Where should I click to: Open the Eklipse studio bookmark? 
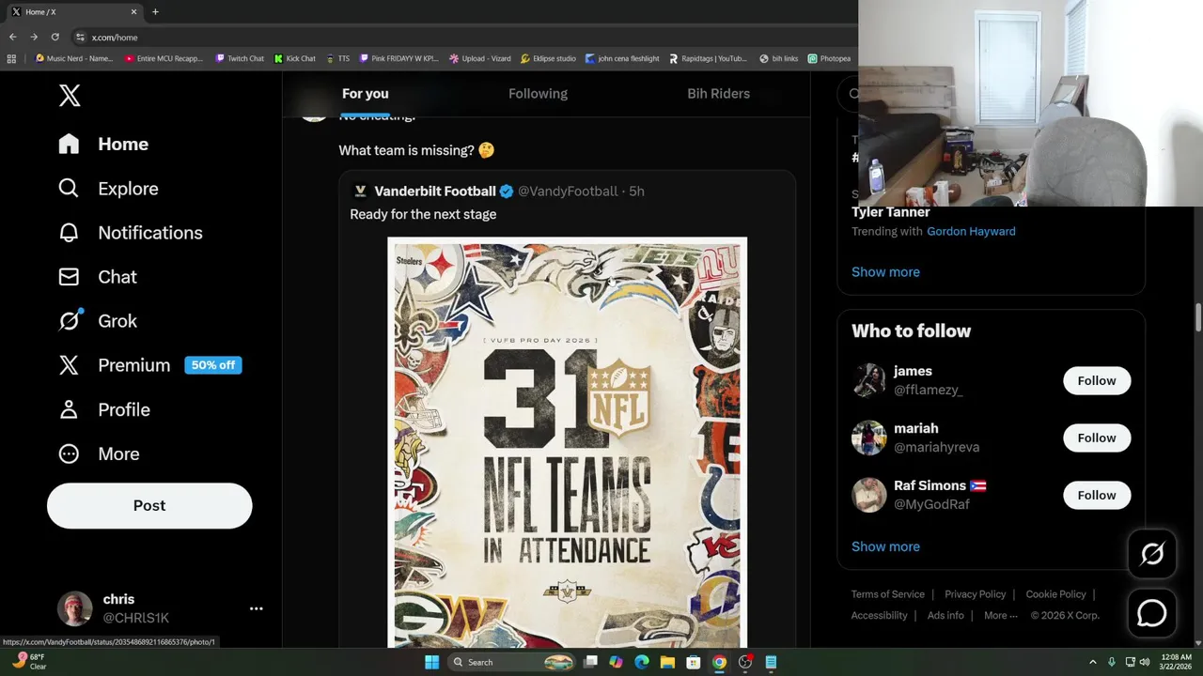[548, 58]
